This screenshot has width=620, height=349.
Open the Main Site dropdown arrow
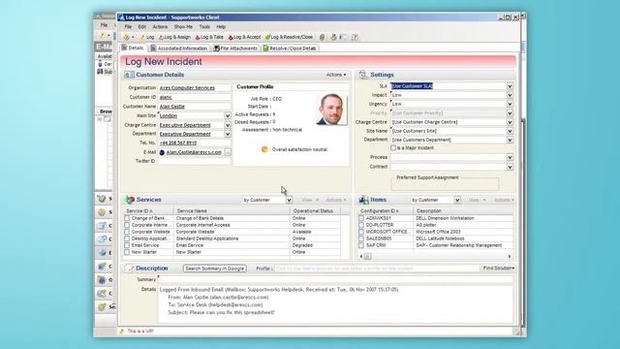228,116
